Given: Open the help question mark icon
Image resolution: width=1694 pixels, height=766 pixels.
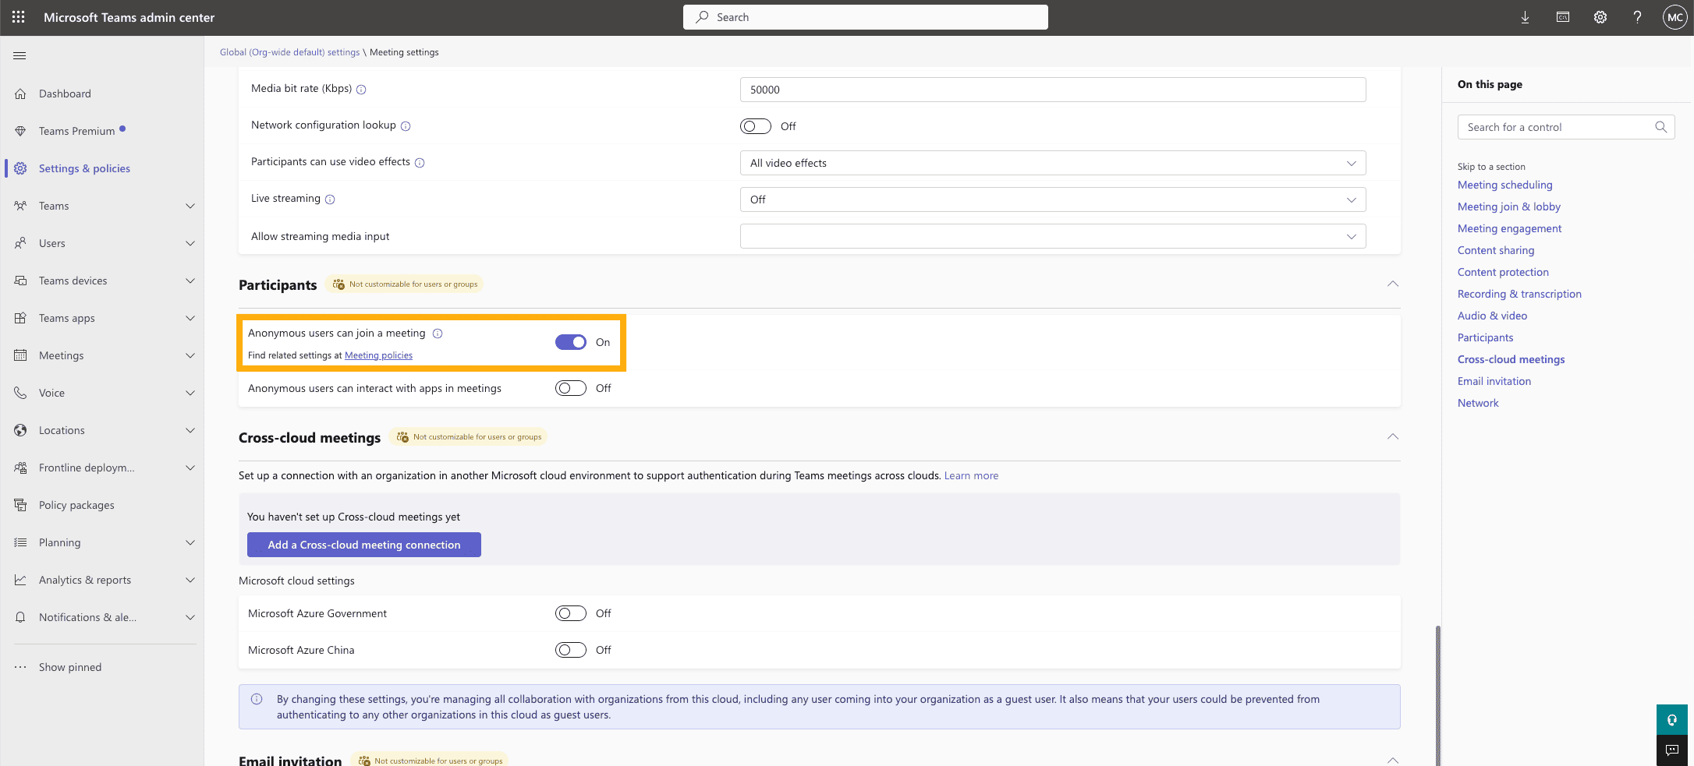Looking at the screenshot, I should pyautogui.click(x=1637, y=17).
